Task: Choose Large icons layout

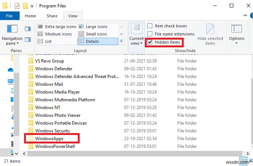Action: click(93, 27)
